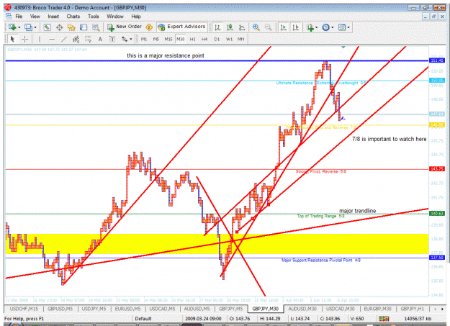Expand the Indicators dropdown arrow
This screenshot has width=450, height=326.
click(x=317, y=27)
